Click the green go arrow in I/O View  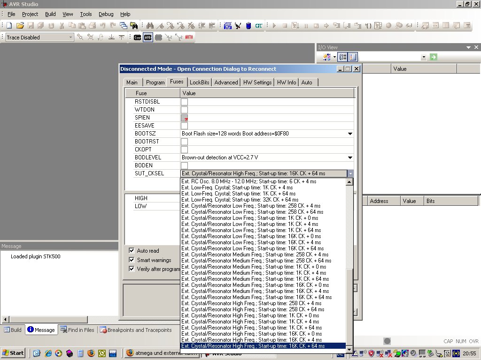click(x=434, y=57)
